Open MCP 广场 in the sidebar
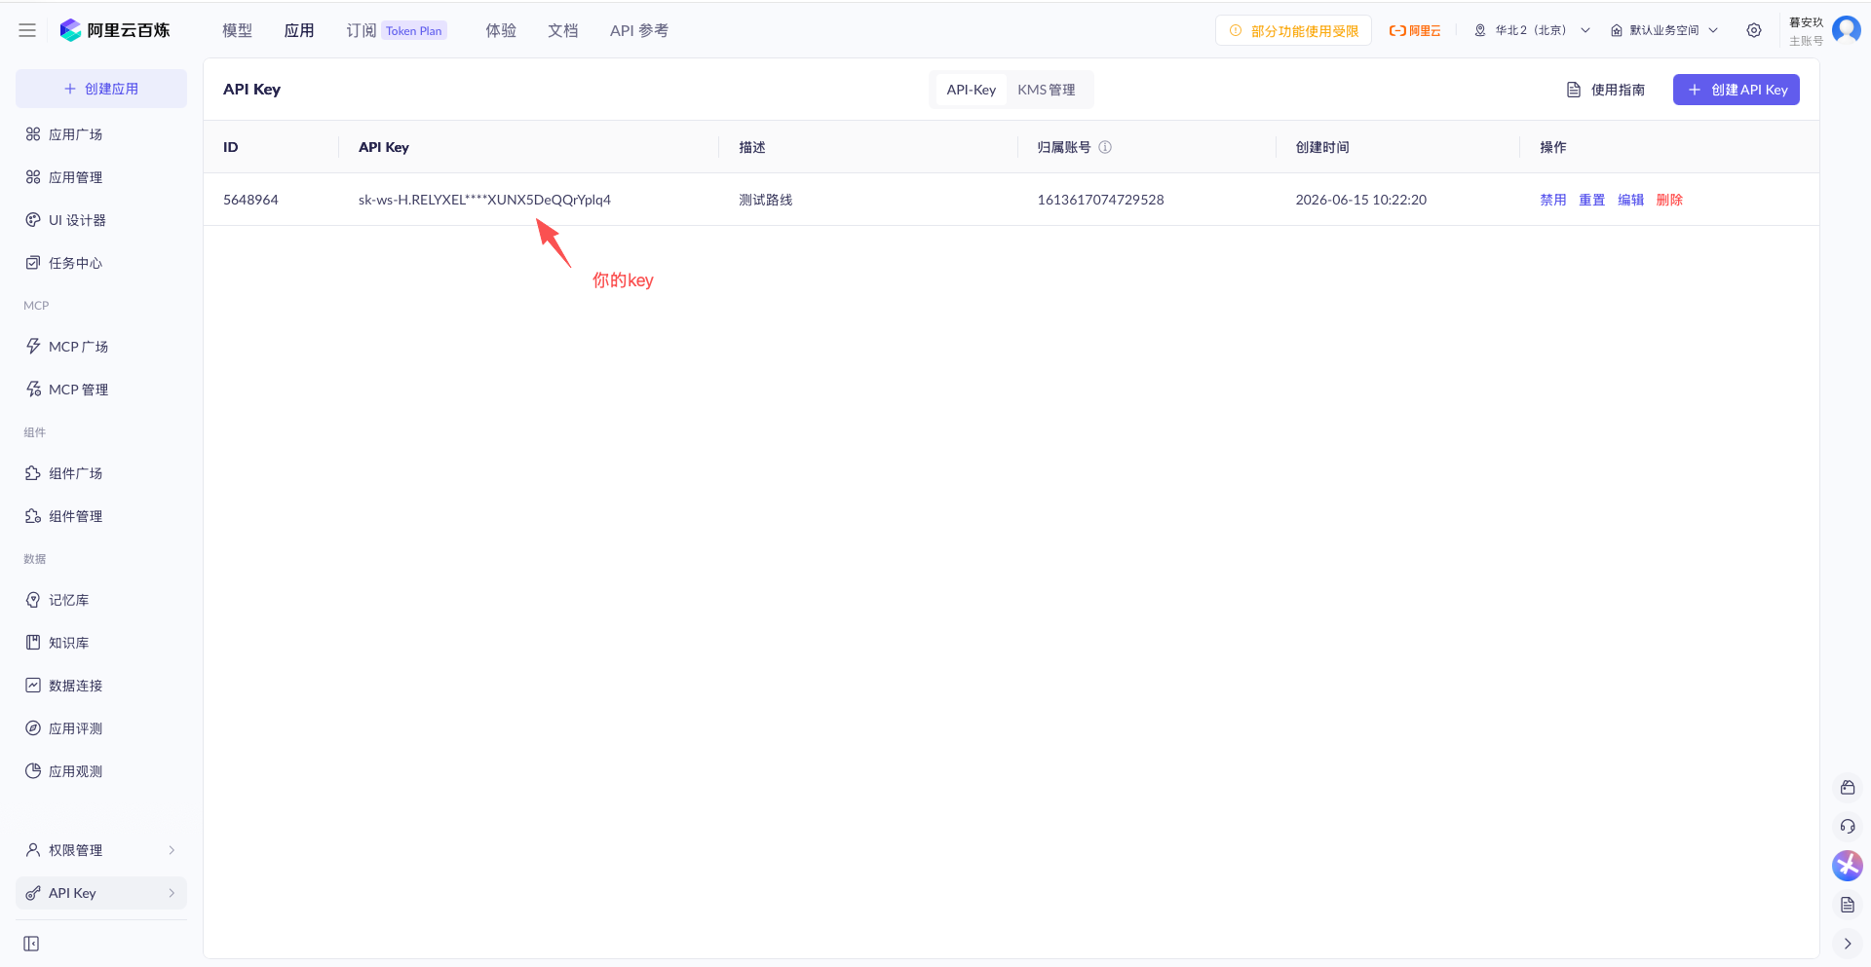 101,347
